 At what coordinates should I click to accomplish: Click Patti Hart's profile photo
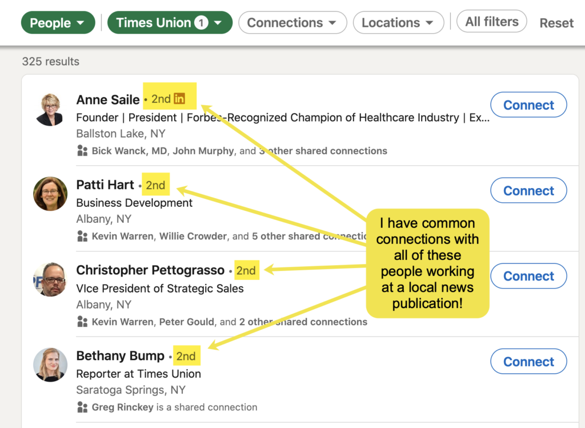tap(50, 194)
